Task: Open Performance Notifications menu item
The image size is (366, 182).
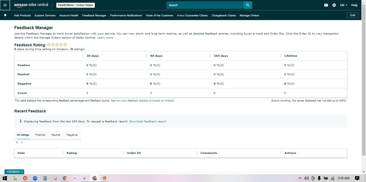Action: click(x=126, y=16)
